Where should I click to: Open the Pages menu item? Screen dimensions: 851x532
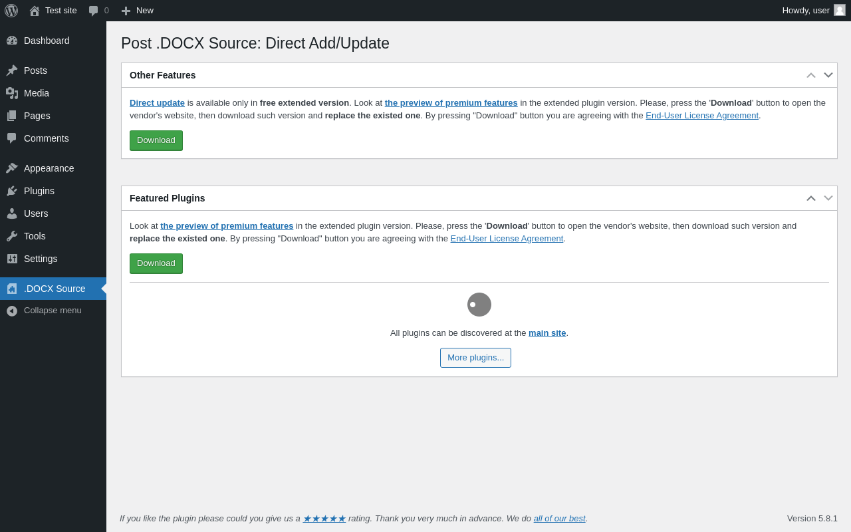[53, 116]
